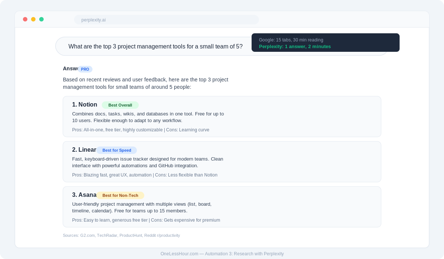Click the green maximize window dot
This screenshot has width=444, height=259.
tap(41, 19)
